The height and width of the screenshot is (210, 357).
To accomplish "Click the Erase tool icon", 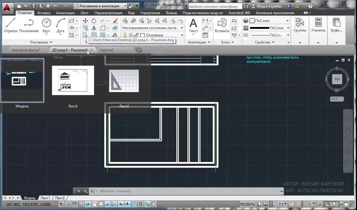I will [115, 21].
